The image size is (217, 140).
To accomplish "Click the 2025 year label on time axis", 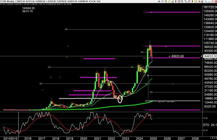I will (x=153, y=138).
